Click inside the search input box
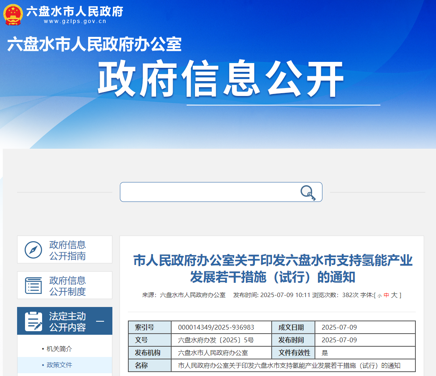This screenshot has width=436, height=376. tap(210, 192)
